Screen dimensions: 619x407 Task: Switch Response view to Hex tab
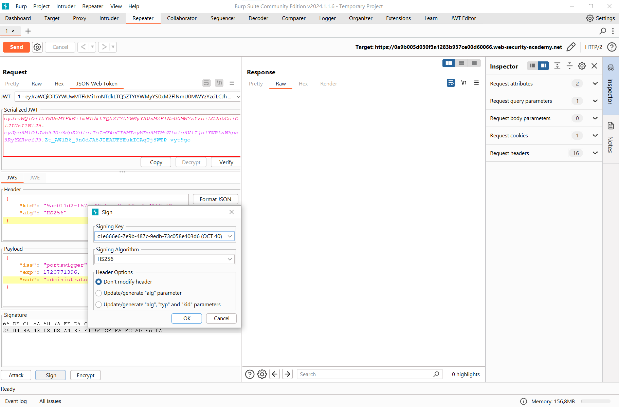click(303, 84)
